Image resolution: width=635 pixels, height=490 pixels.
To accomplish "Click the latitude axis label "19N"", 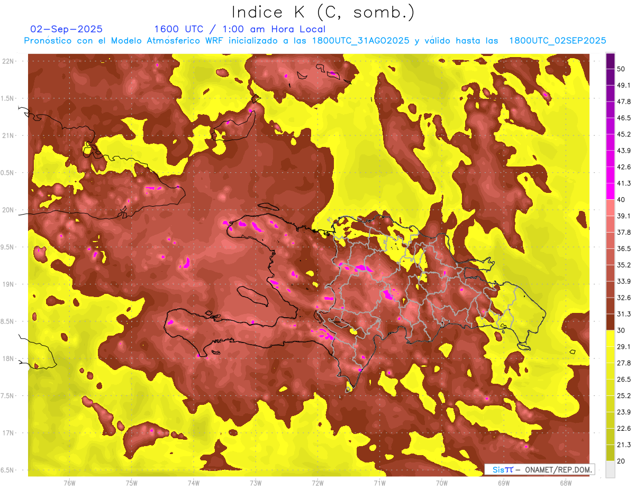I will tap(8, 284).
